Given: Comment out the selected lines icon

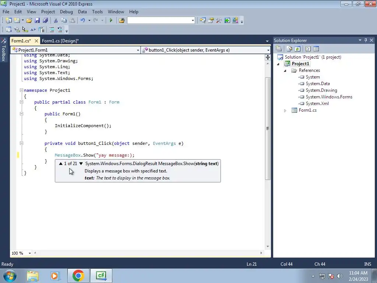Looking at the screenshot, I should point(52,29).
